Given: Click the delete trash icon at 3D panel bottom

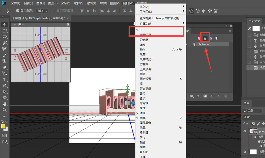Looking at the screenshot, I should click(x=225, y=96).
